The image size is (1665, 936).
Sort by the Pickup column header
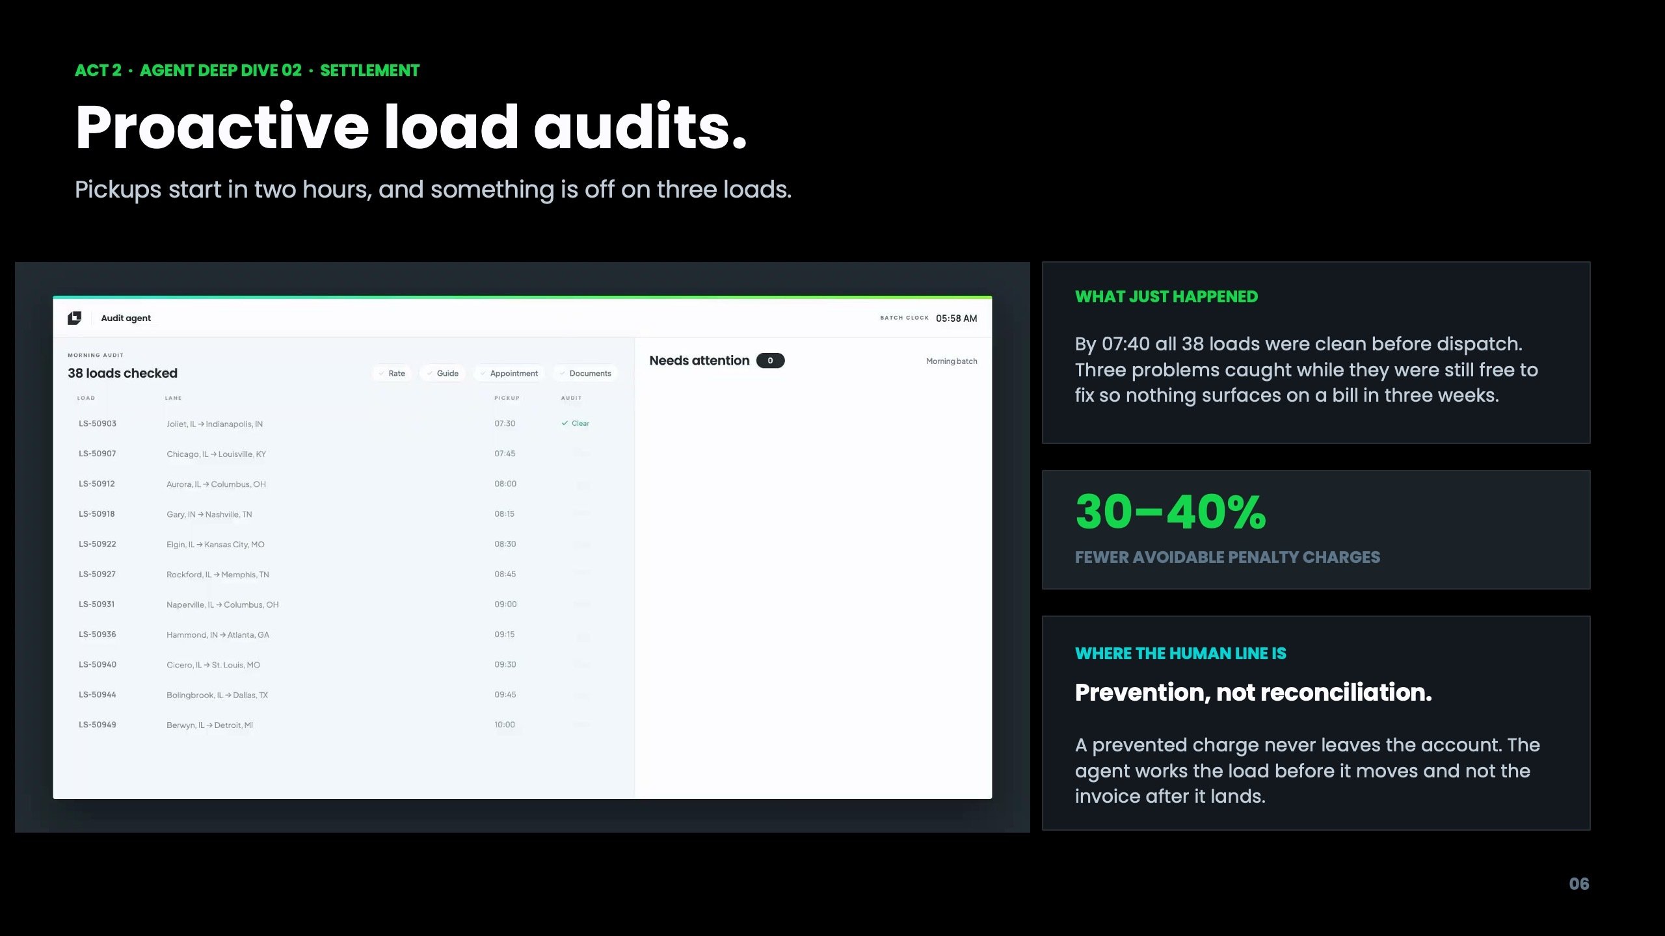pos(507,398)
